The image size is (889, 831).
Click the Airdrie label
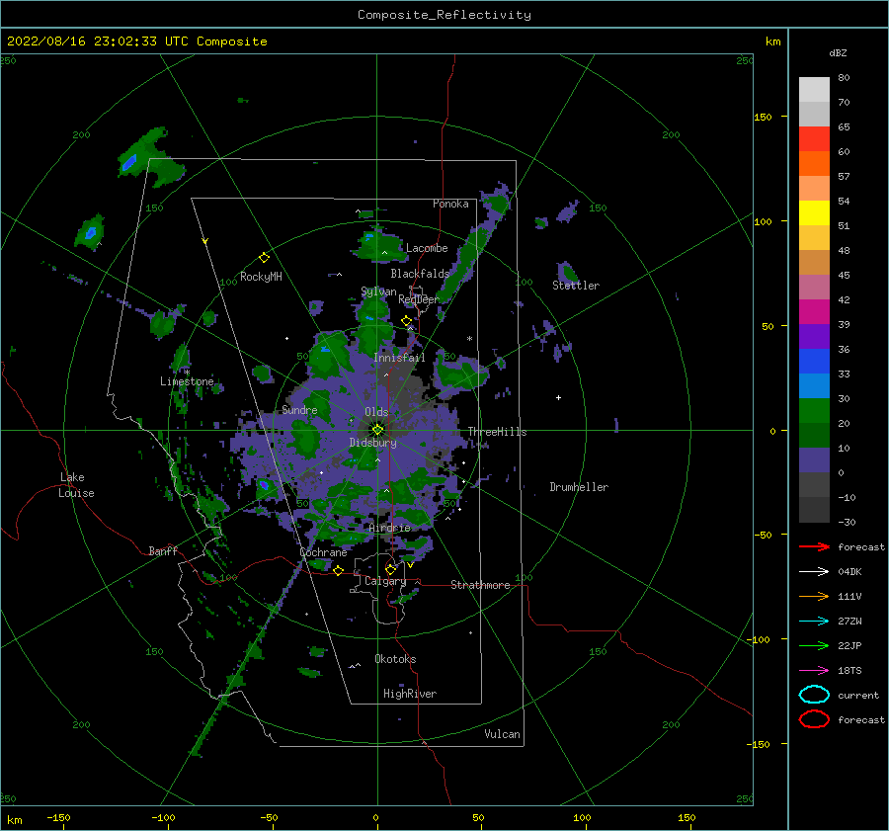[x=389, y=528]
